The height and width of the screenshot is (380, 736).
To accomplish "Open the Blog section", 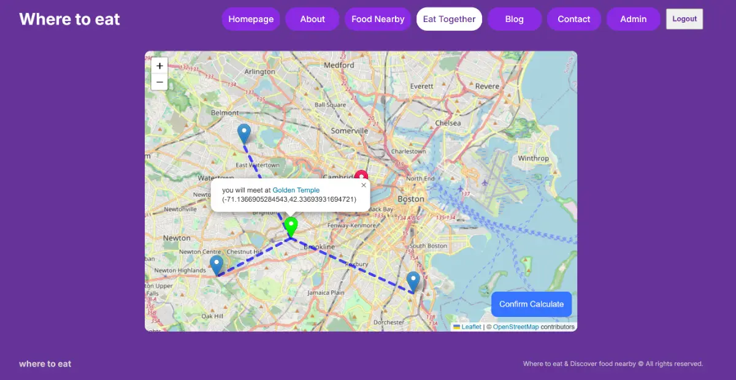I will point(514,19).
